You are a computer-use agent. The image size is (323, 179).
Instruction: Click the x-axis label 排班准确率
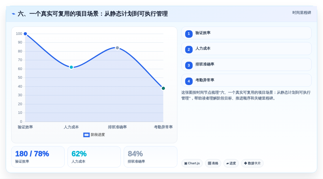click(x=117, y=127)
